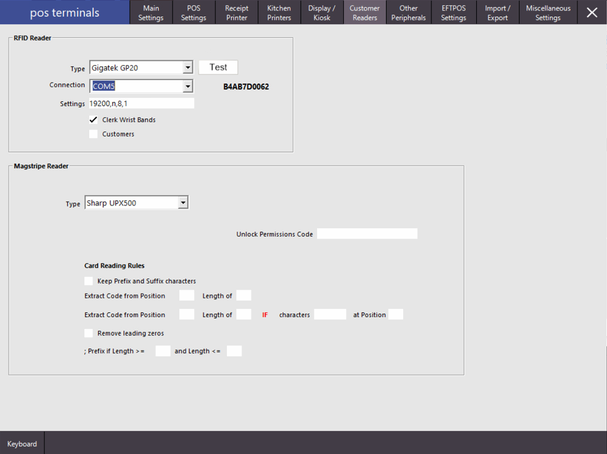Go to the Receipt Printer tab
607x454 pixels.
(x=237, y=13)
